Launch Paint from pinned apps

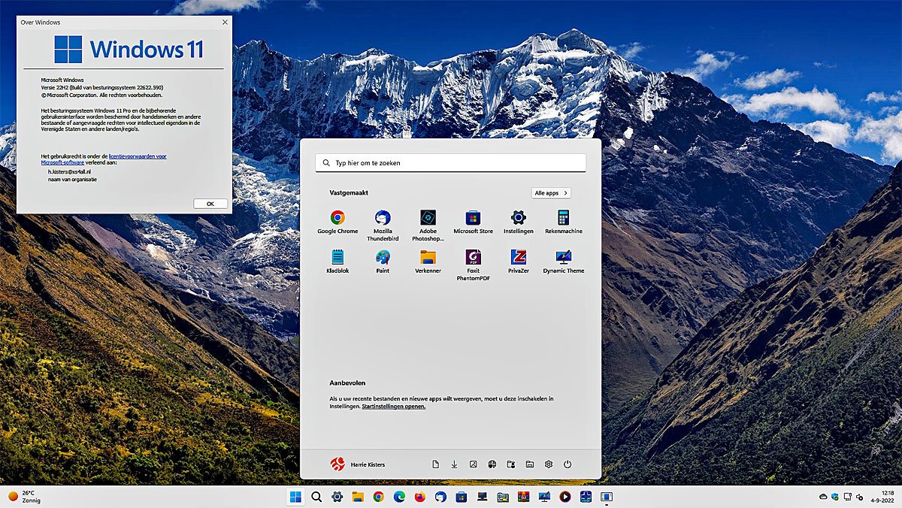pos(383,262)
